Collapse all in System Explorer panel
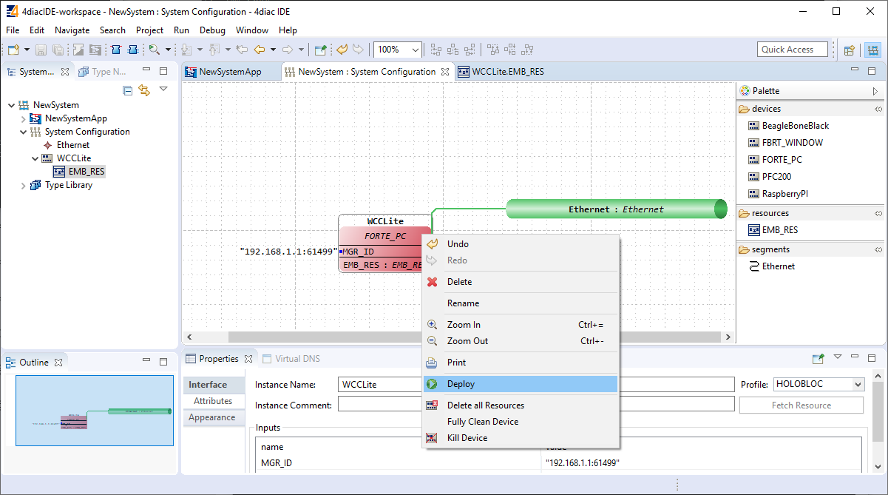This screenshot has width=888, height=495. click(128, 90)
